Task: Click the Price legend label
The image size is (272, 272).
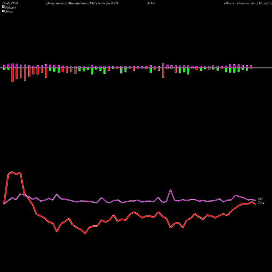Action: coord(9,12)
